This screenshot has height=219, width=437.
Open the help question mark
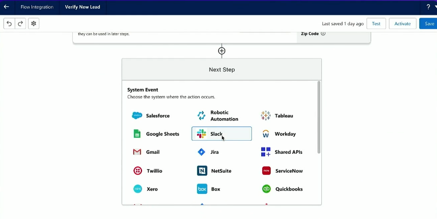pyautogui.click(x=428, y=7)
